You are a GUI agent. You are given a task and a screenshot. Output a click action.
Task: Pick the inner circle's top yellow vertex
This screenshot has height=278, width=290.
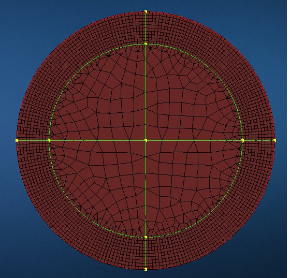[146, 44]
